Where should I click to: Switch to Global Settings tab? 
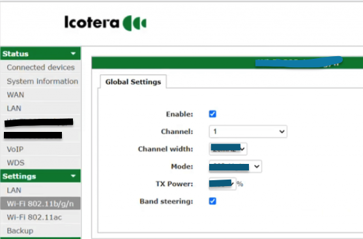coord(133,82)
